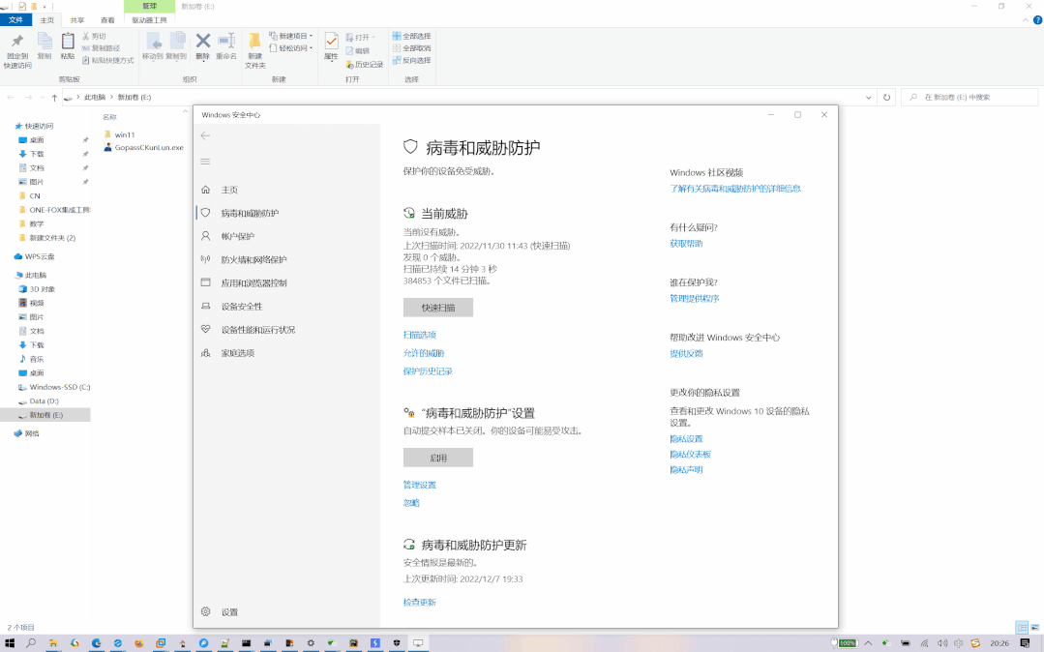The height and width of the screenshot is (652, 1044).
Task: Open the 隐私仪表板 link
Action: point(691,455)
